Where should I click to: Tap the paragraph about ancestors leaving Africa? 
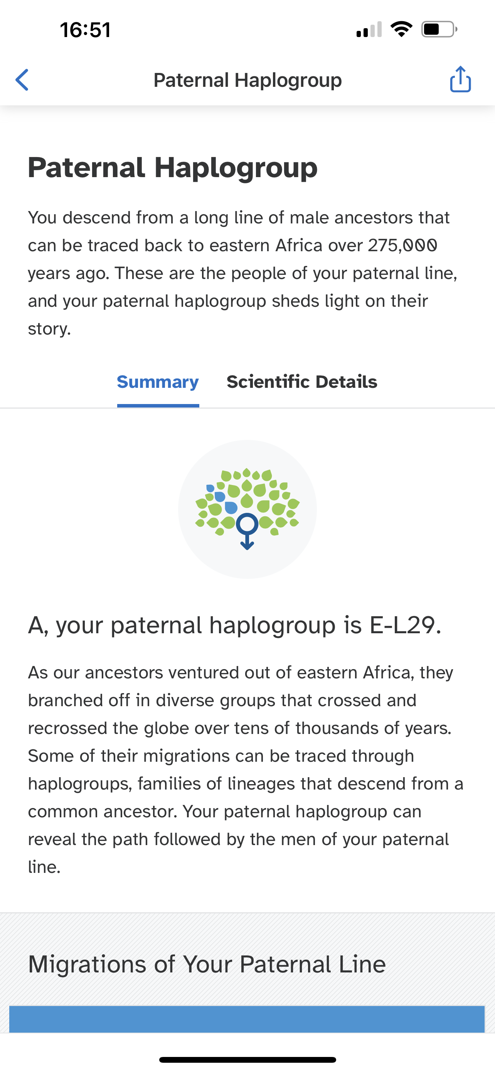pos(246,769)
